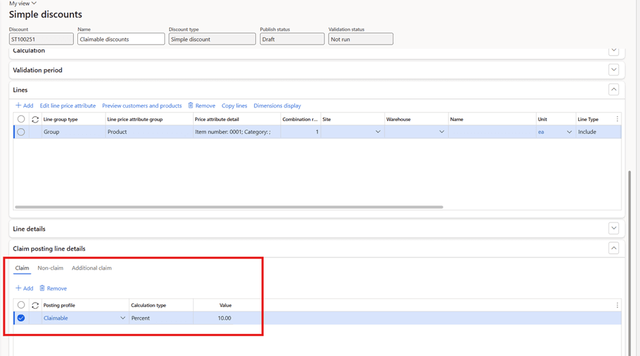Click the Discount field ST100251
Screen dimensions: 640x356
[x=41, y=39]
